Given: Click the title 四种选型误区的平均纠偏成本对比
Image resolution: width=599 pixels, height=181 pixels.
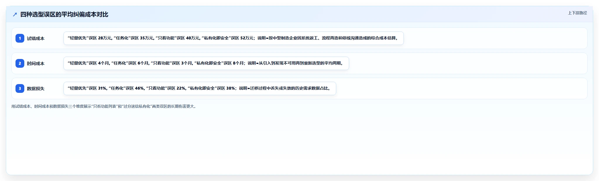Looking at the screenshot, I should coord(64,14).
